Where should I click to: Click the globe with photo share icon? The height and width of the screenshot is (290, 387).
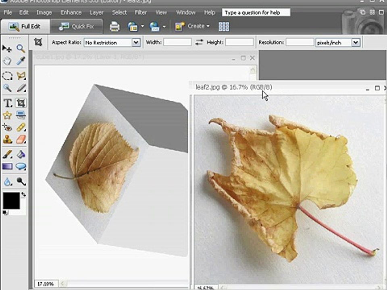pyautogui.click(x=133, y=27)
